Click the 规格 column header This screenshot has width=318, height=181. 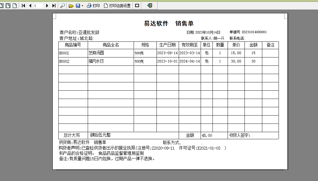[145, 45]
